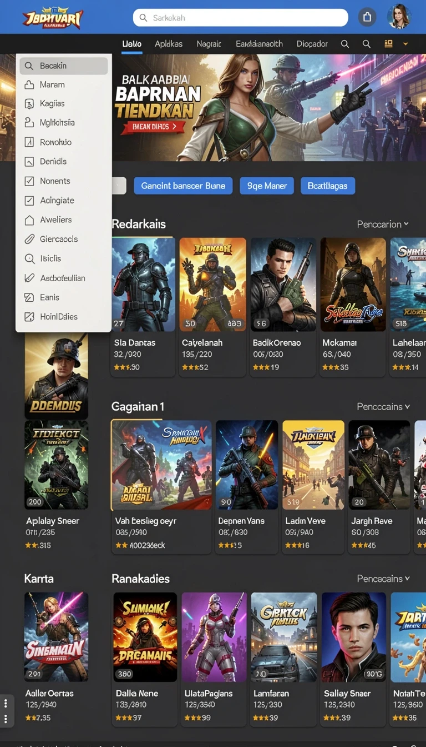Switch to the Dicgador tab
This screenshot has width=426, height=747.
(x=312, y=43)
